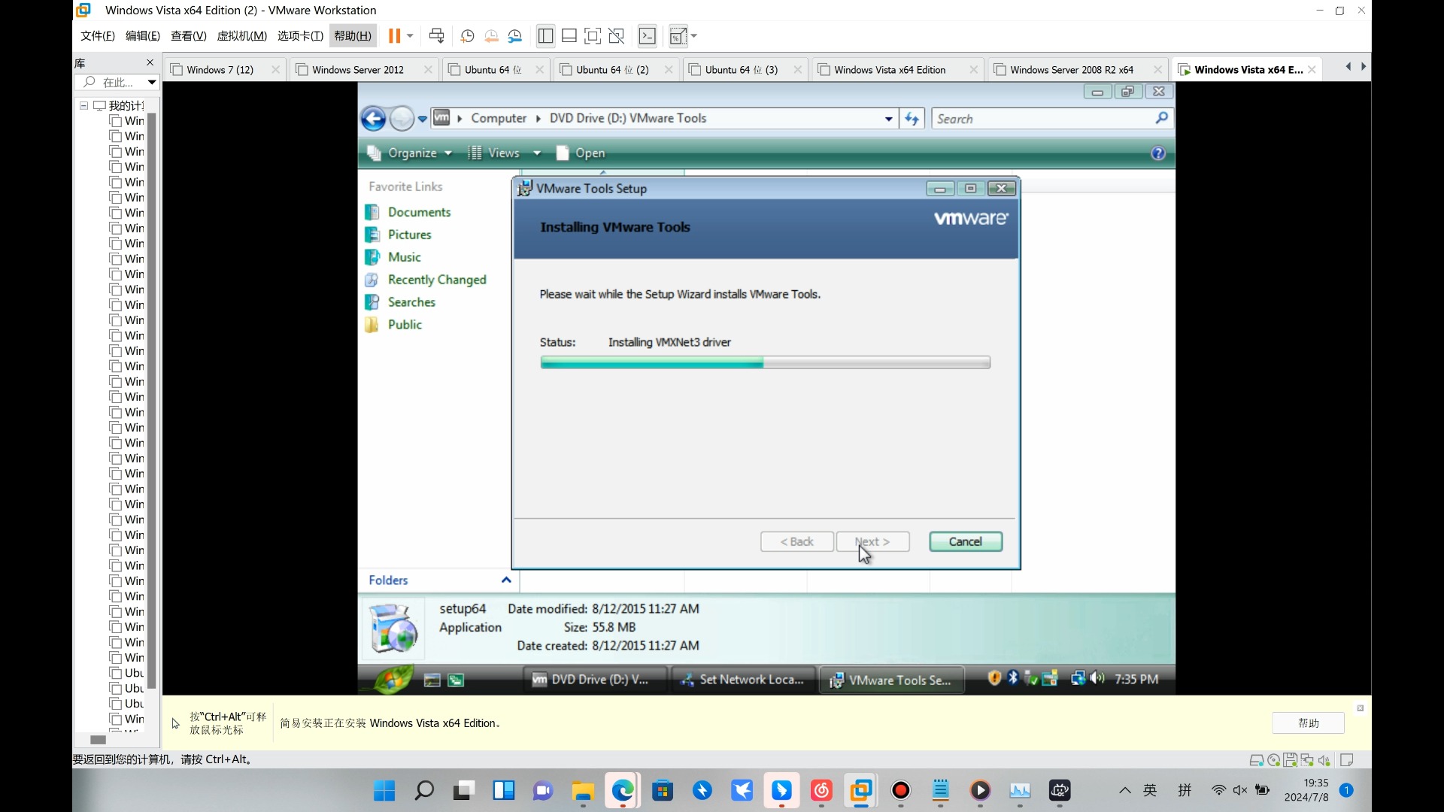Click the host Windows Start button
Image resolution: width=1444 pixels, height=812 pixels.
coord(384,790)
